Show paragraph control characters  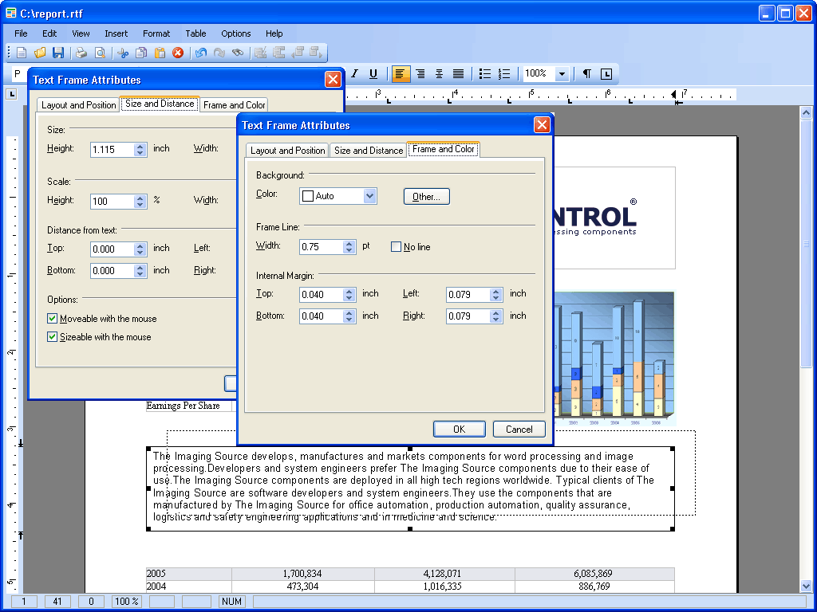[x=586, y=74]
